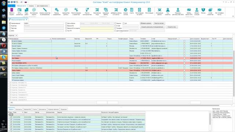Open Telegram from the Windows taskbar
The height and width of the screenshot is (132, 235).
tap(4, 28)
